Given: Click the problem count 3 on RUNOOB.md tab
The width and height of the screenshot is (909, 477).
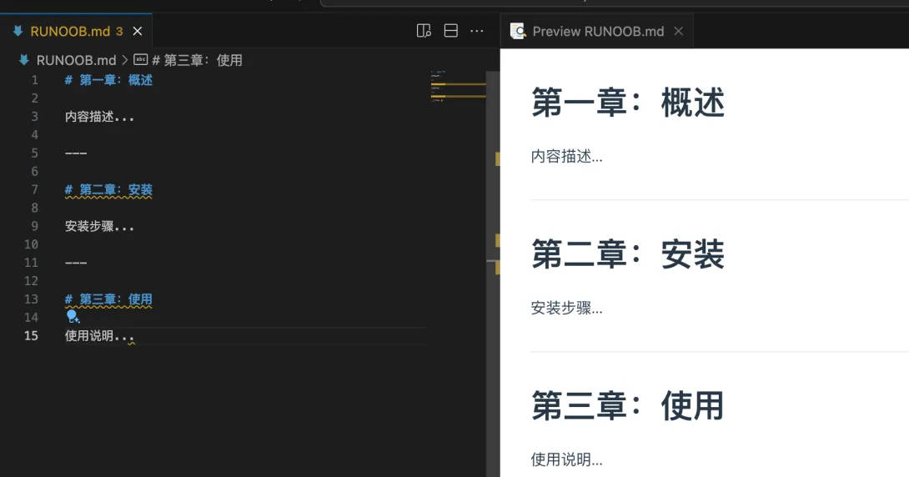Looking at the screenshot, I should point(119,32).
